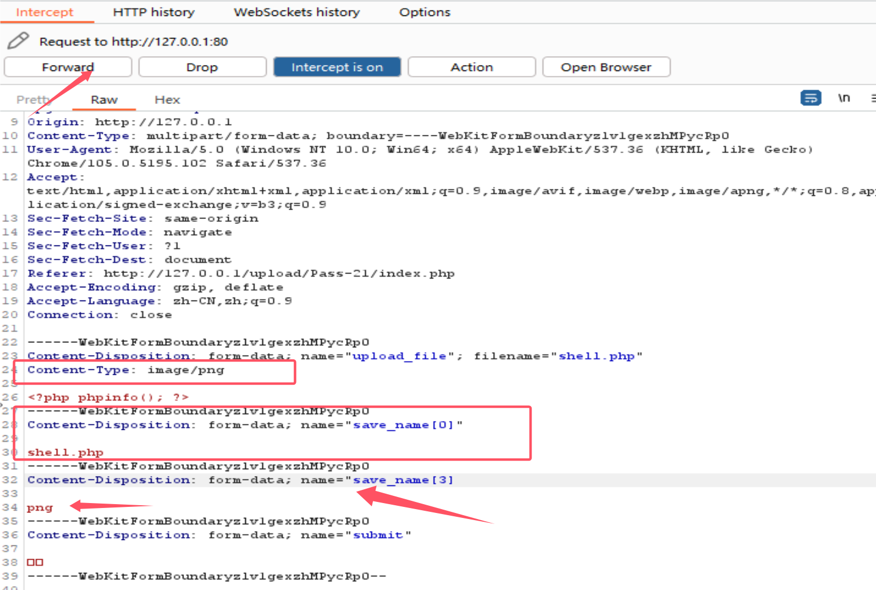Viewport: 876px width, 590px height.
Task: Click the Origin header line
Action: tap(130, 122)
